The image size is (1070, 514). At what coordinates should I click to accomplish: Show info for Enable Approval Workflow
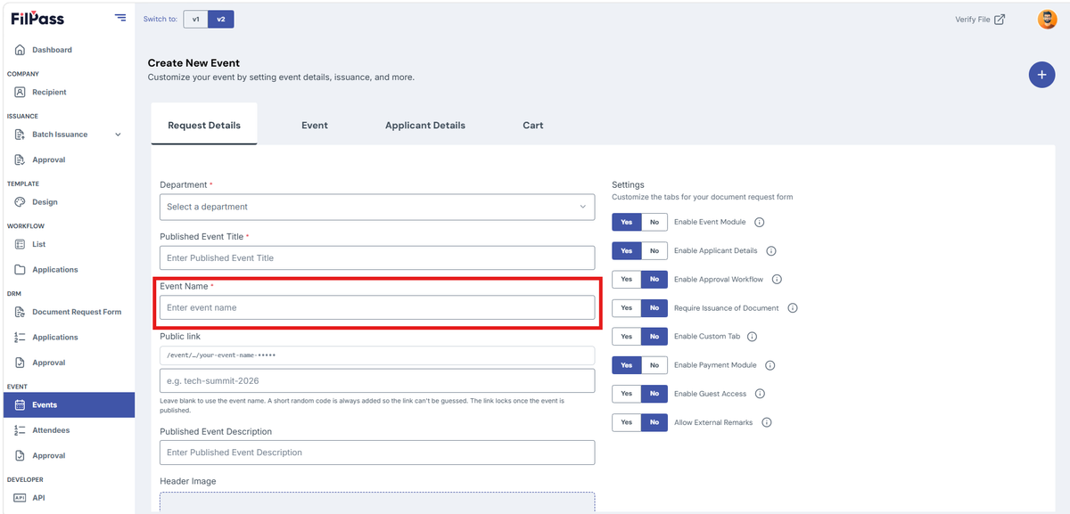pos(777,279)
